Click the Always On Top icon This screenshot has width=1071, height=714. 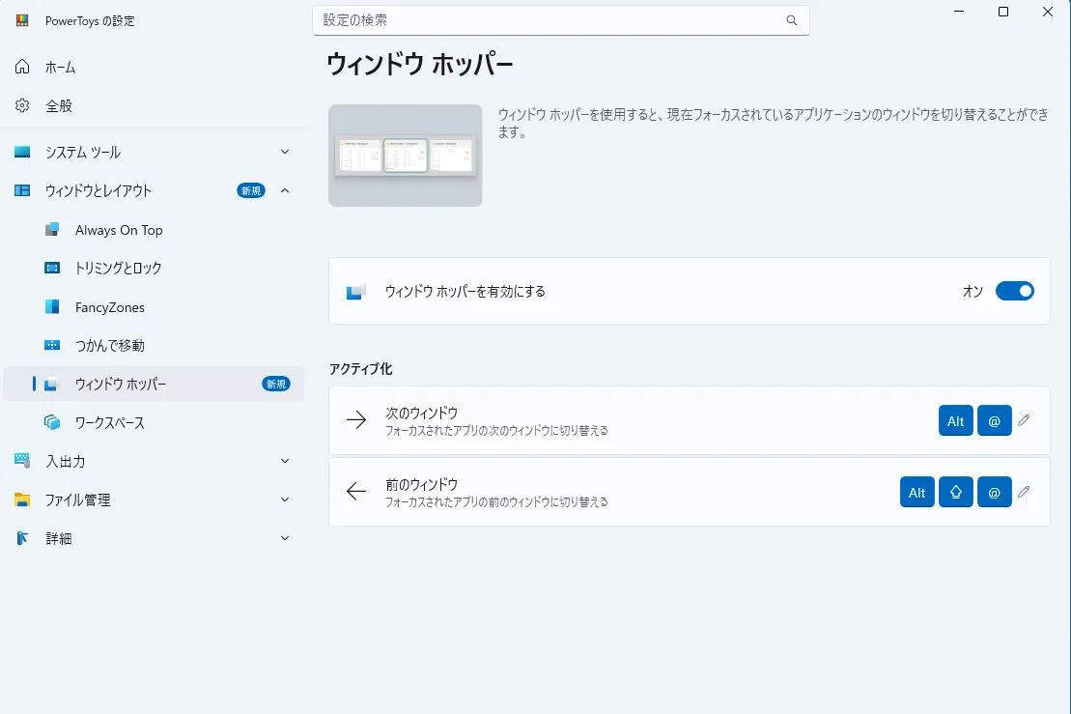coord(52,230)
